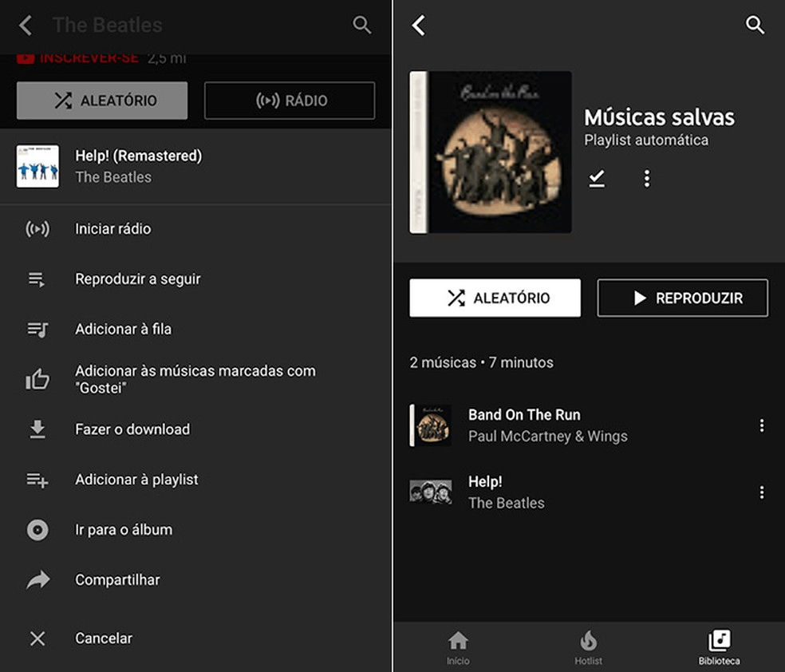Tap the Compartilhar share icon
785x672 pixels.
pyautogui.click(x=37, y=579)
